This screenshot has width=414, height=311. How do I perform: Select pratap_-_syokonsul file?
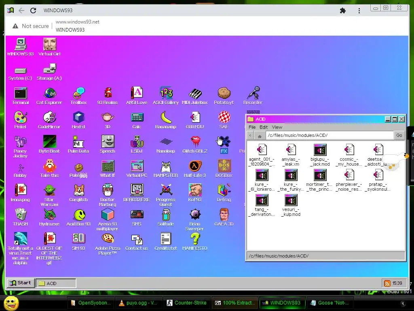click(x=378, y=180)
